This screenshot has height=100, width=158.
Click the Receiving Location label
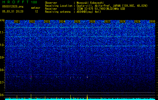pyautogui.click(x=59, y=6)
